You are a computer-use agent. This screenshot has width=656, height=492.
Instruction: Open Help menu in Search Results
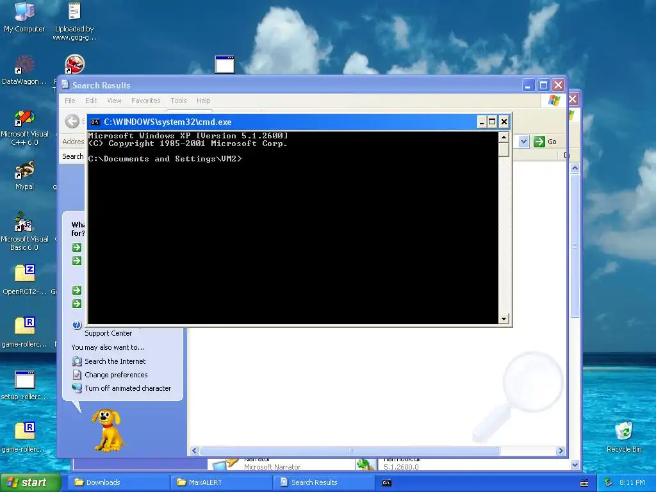coord(203,101)
